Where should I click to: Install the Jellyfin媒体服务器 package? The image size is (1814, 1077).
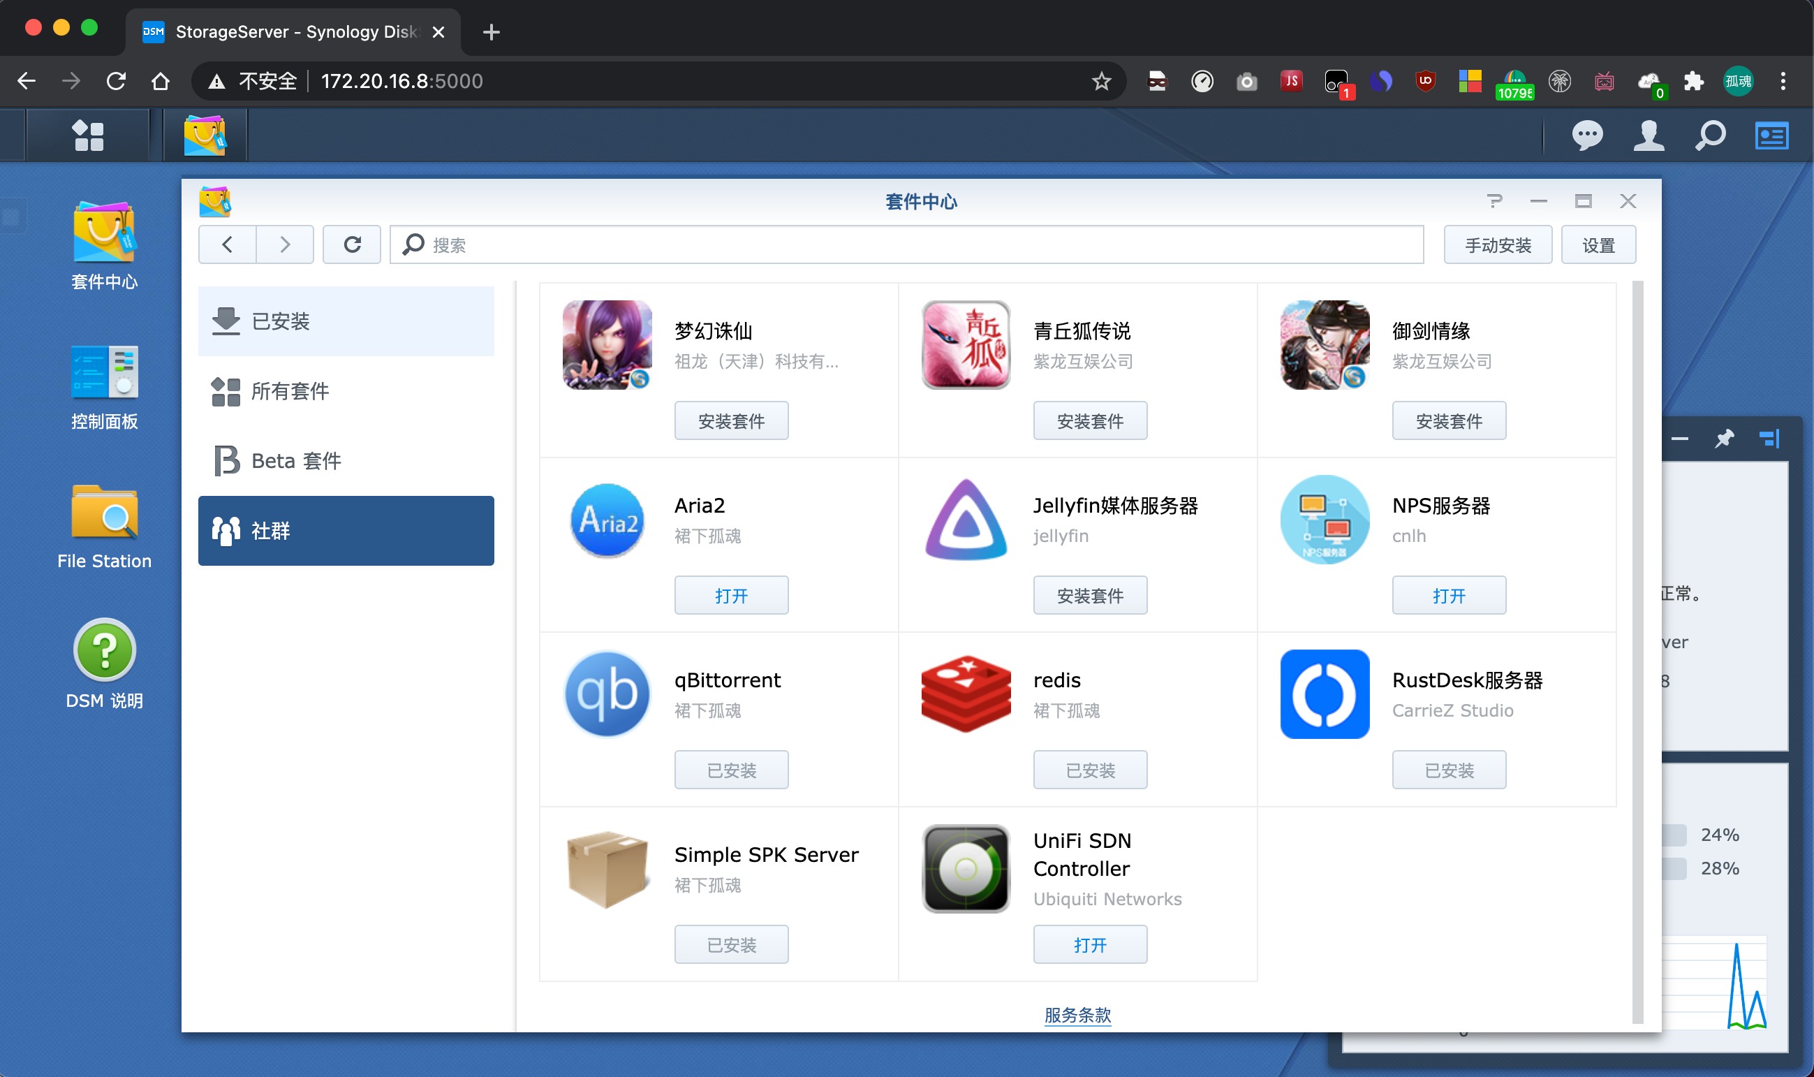click(1090, 596)
